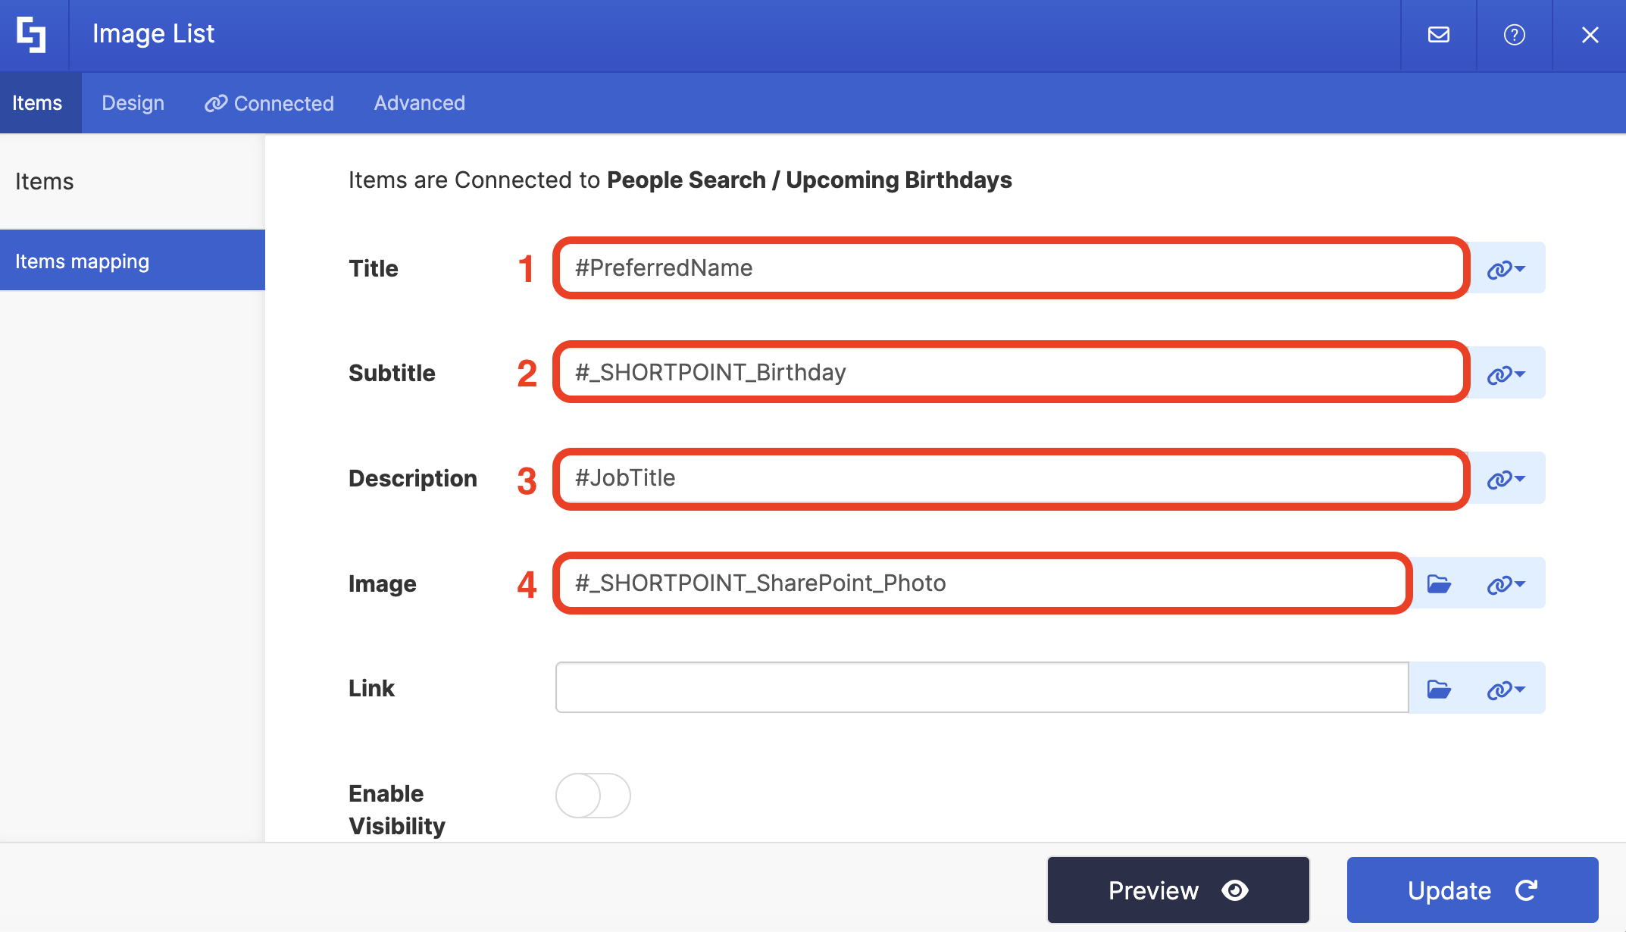Open the folder browse icon for Link
This screenshot has width=1626, height=932.
(1438, 689)
